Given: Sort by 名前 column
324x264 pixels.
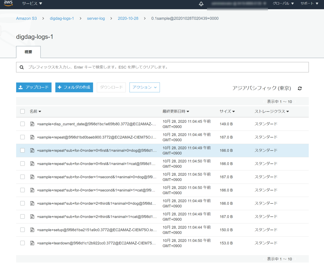Looking at the screenshot, I should (x=35, y=111).
